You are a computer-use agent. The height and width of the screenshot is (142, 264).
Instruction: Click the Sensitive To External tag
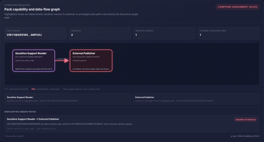pyautogui.click(x=245, y=120)
